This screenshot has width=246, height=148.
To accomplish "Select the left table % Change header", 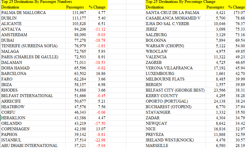I will tap(97, 7).
